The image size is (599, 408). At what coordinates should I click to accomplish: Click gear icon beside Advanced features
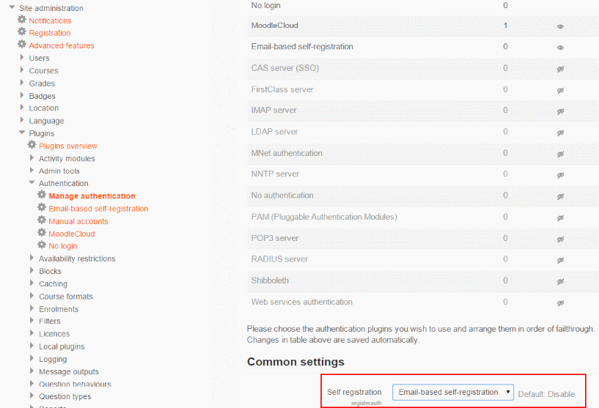(x=22, y=44)
